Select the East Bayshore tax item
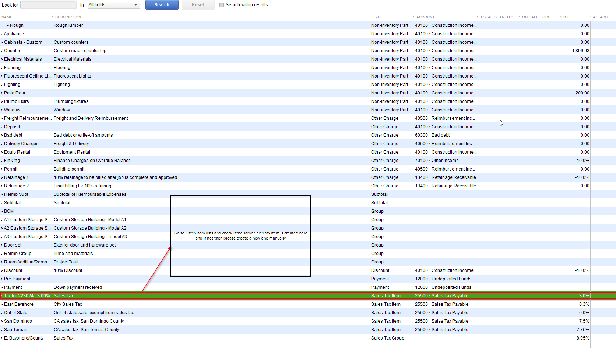Viewport: 616px width, 348px height. tap(18, 304)
